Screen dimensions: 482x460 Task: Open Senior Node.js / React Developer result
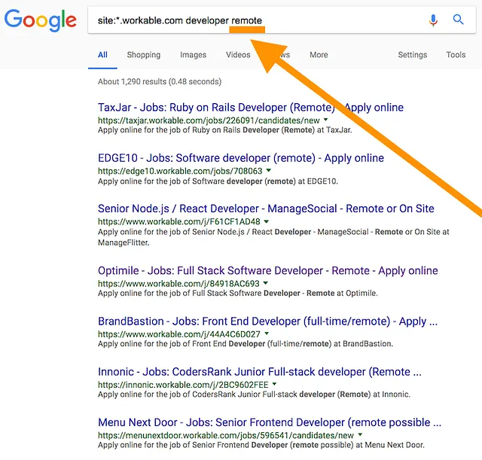266,209
